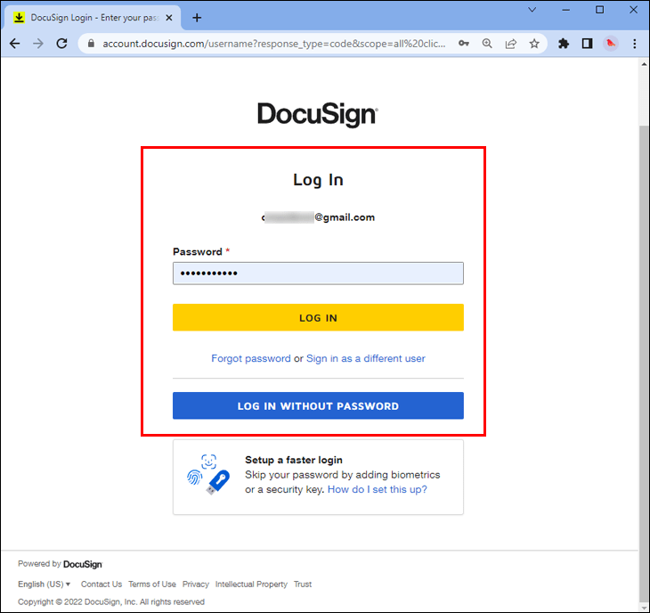
Task: Click Sign in as a different user
Action: [x=366, y=358]
